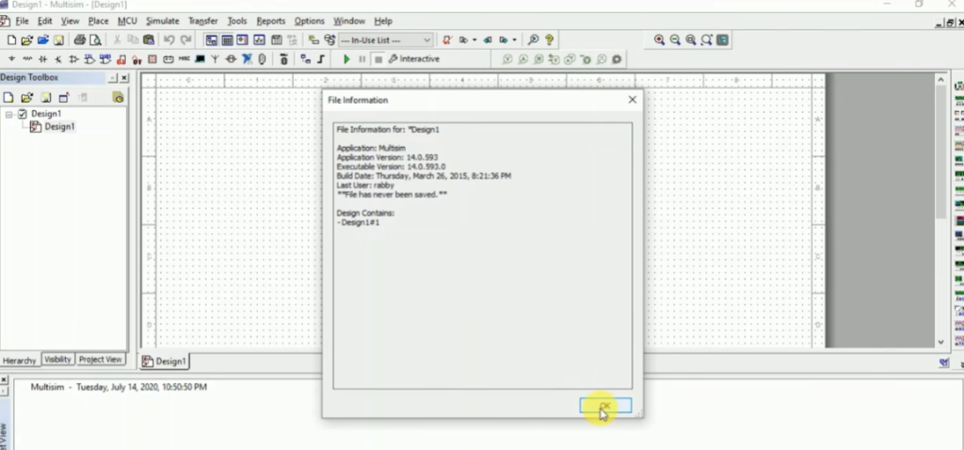Paste from clipboard toolbar icon
This screenshot has width=964, height=450.
pos(148,40)
